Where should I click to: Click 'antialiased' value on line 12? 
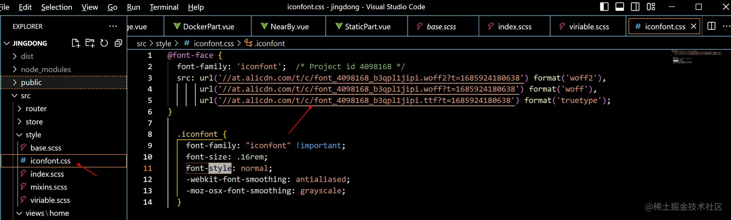tap(321, 179)
